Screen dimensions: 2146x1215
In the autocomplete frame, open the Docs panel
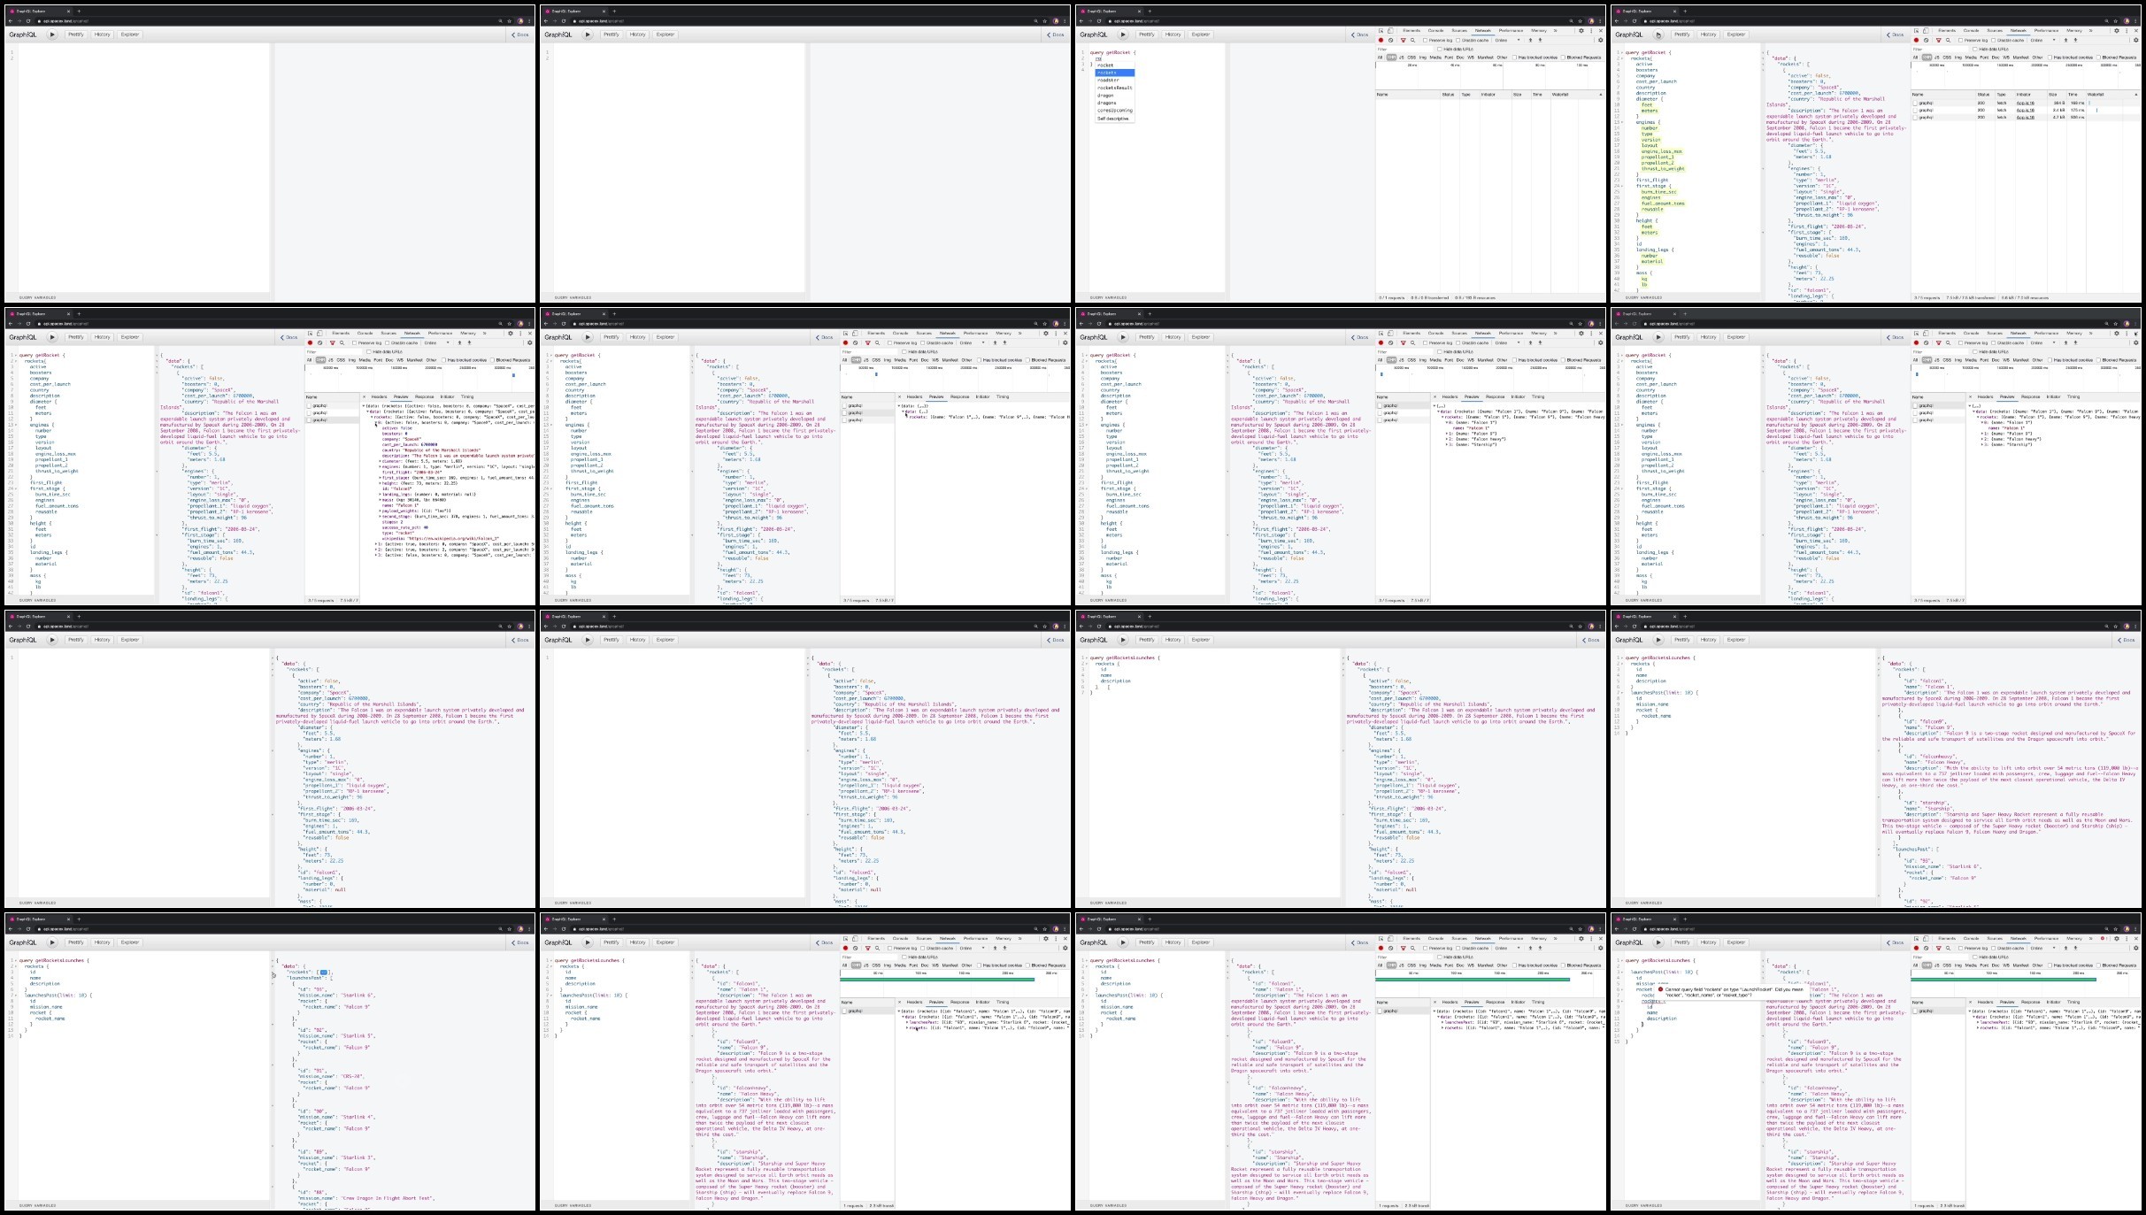[x=1360, y=35]
